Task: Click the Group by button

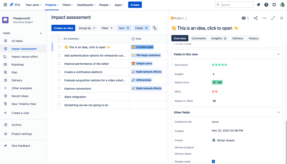Action: pyautogui.click(x=87, y=28)
